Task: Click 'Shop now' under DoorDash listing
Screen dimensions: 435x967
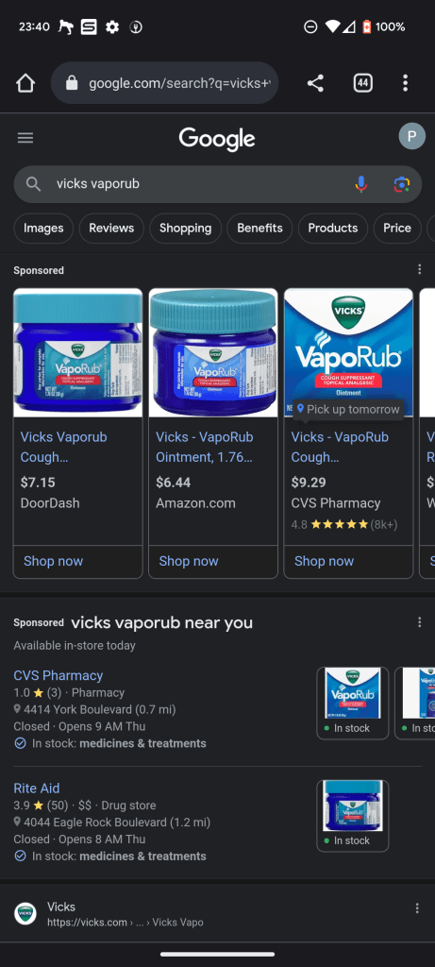Action: click(53, 561)
